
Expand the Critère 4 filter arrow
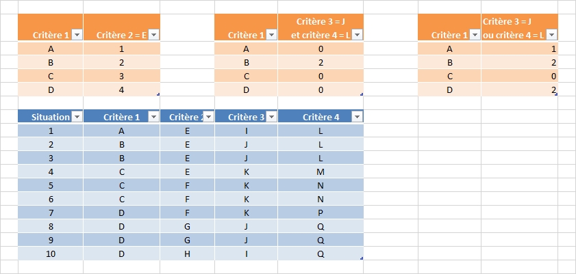tap(357, 117)
